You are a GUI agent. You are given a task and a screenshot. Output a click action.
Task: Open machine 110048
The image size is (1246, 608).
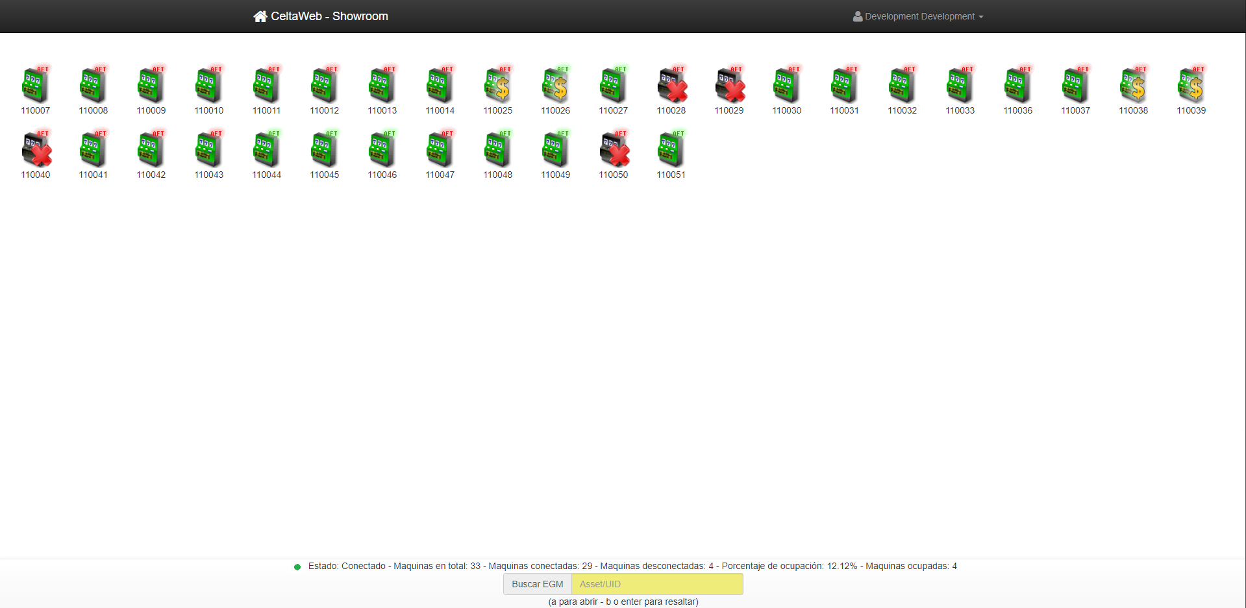[x=498, y=149]
